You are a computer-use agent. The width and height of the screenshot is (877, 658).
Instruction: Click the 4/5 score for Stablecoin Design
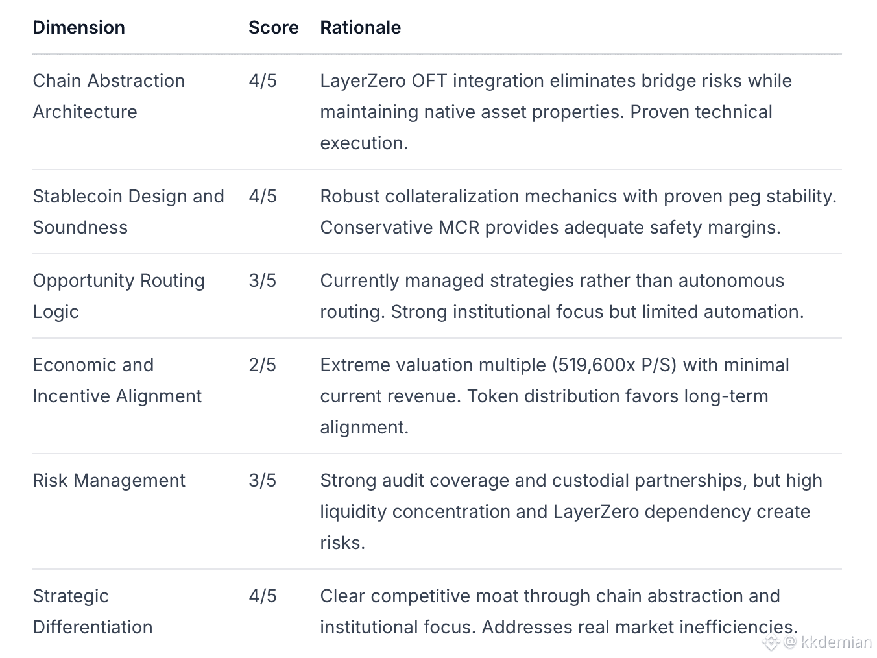(x=262, y=196)
